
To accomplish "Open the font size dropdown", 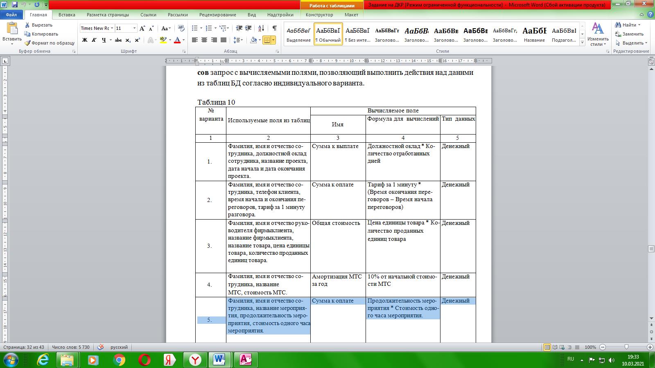I will coord(134,28).
